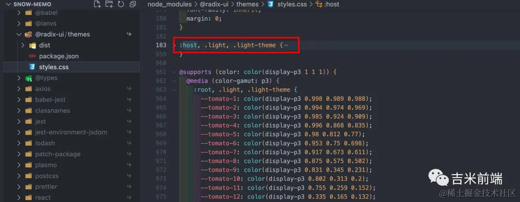The image size is (520, 202).
Task: Click line number 970 in the gutter
Action: pos(161,152)
